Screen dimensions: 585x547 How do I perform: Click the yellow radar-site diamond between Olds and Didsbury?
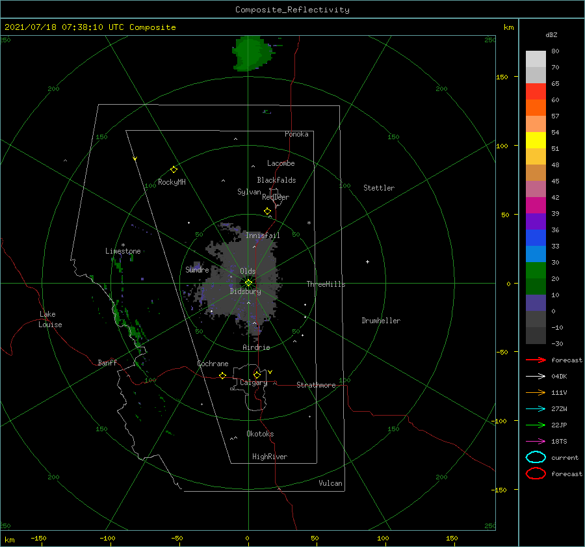point(248,283)
